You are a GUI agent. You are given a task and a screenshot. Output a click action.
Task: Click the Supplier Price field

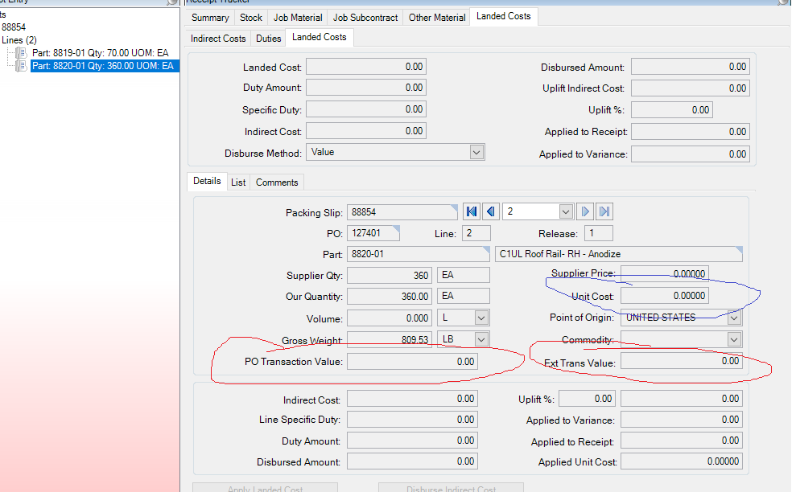[x=665, y=274]
